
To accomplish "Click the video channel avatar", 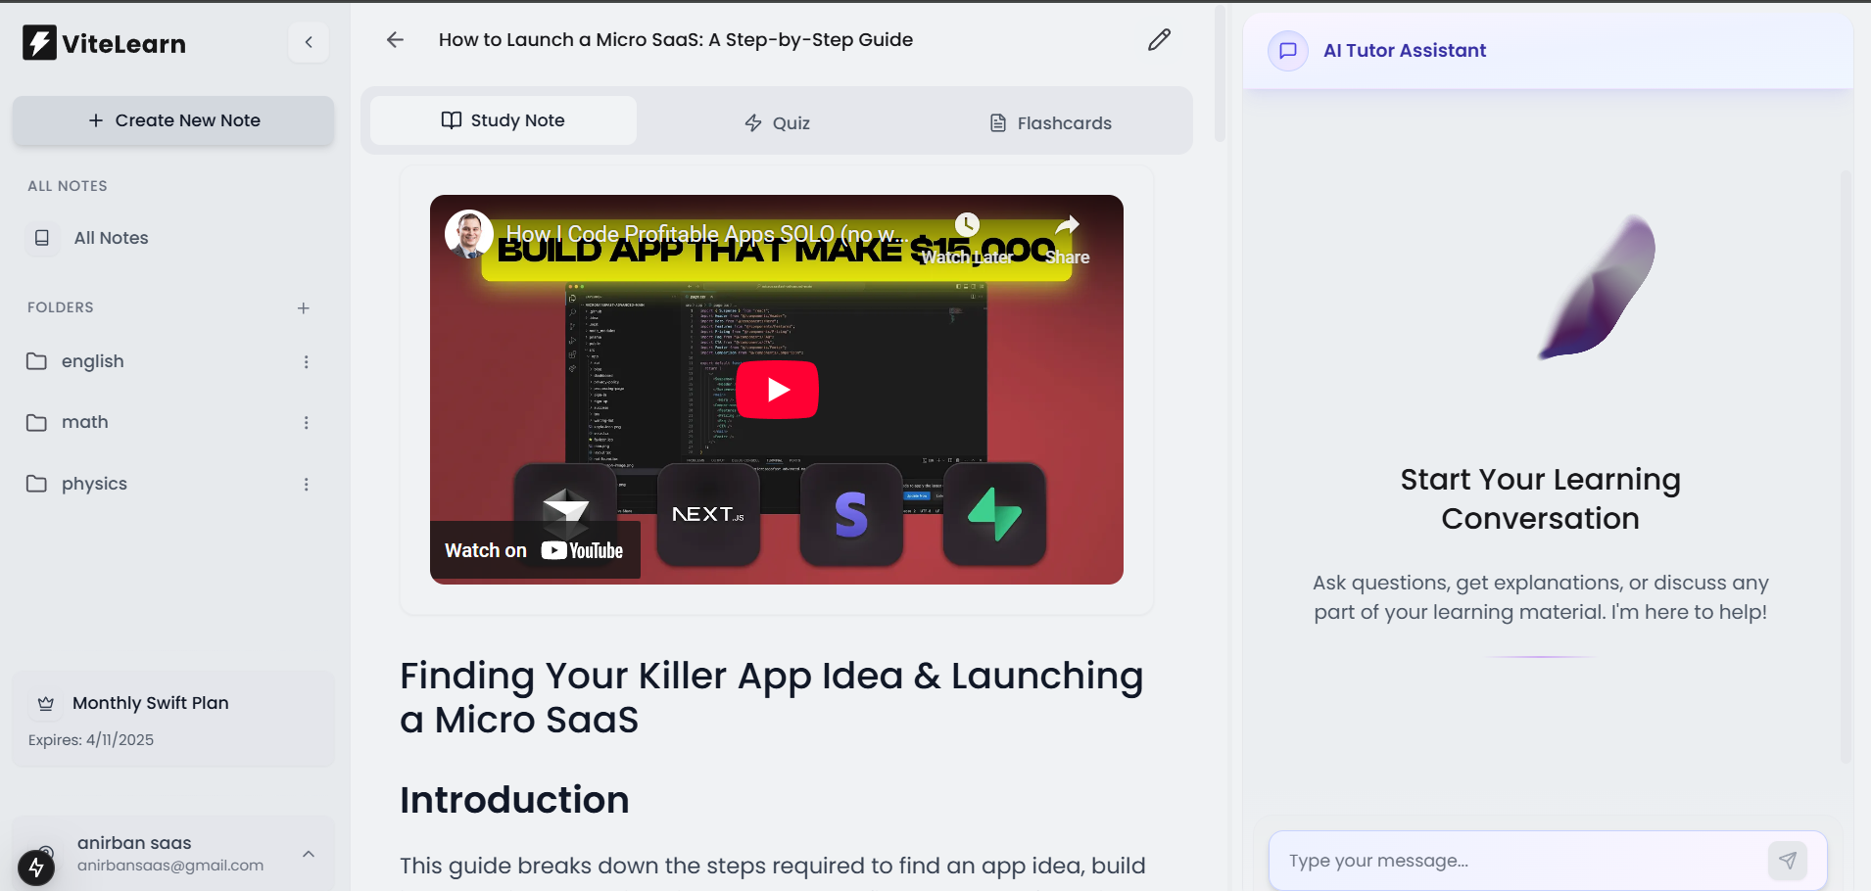I will [x=468, y=234].
